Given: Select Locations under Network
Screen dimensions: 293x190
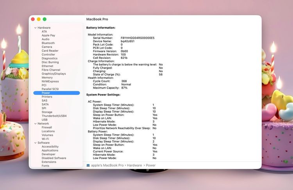Looking at the screenshot, I should point(48,131).
